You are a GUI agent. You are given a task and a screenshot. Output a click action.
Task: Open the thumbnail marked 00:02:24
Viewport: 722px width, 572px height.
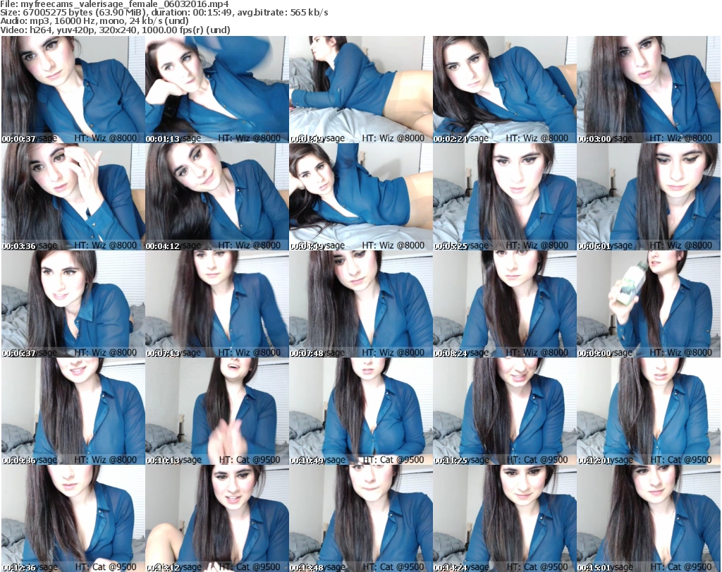click(x=504, y=90)
